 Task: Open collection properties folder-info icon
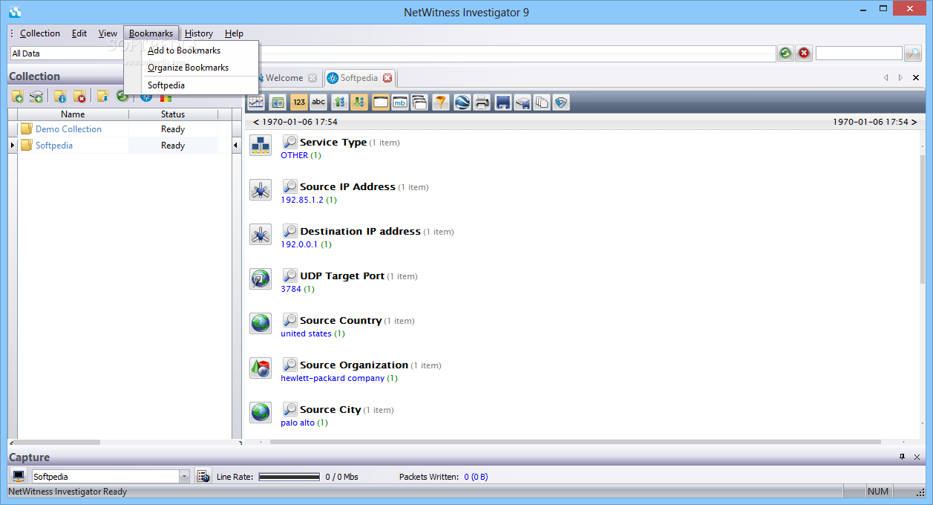60,96
